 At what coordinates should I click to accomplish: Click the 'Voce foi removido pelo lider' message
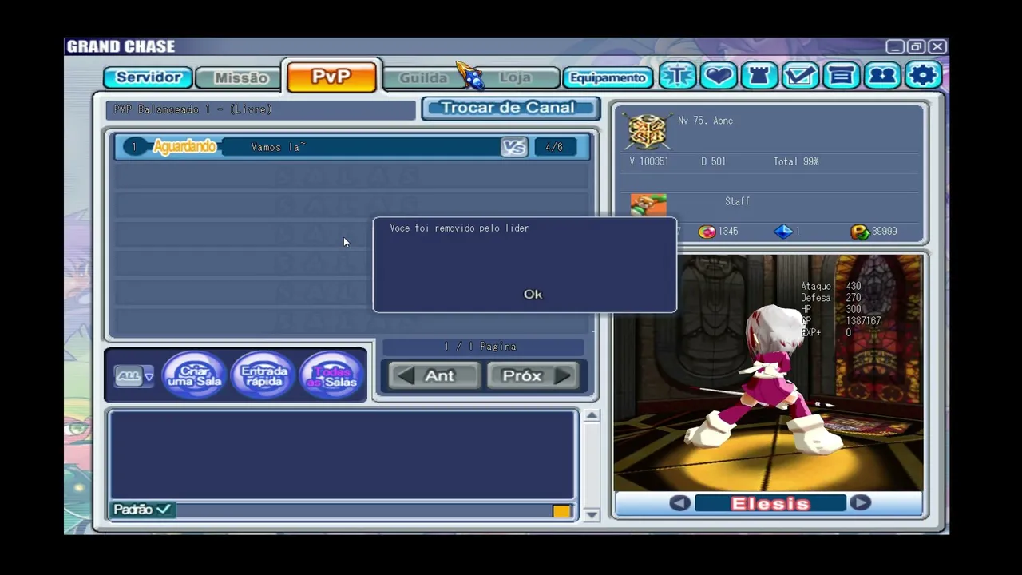(459, 228)
